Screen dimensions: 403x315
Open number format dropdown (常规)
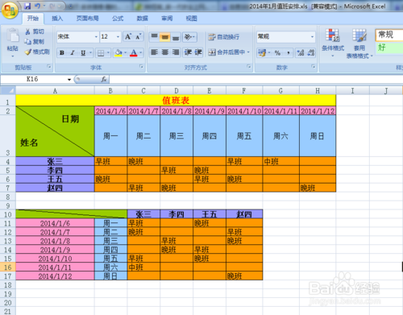[x=312, y=36]
